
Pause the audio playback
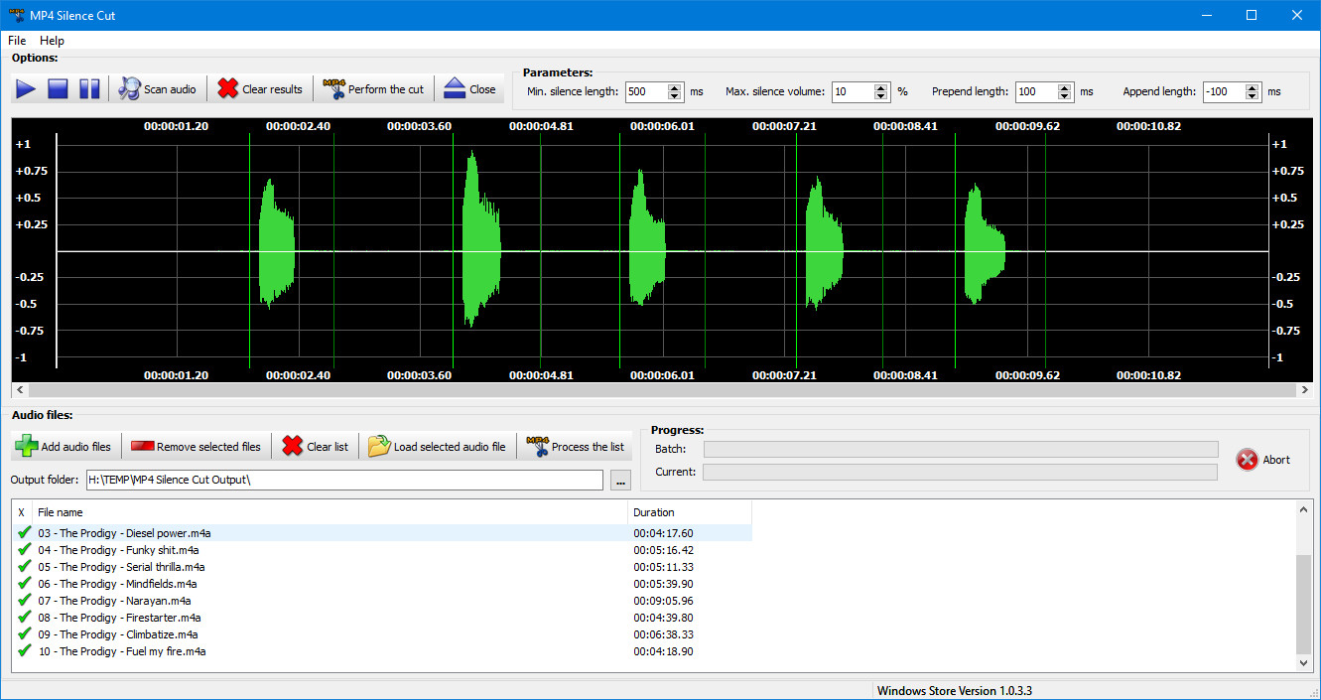click(x=89, y=89)
